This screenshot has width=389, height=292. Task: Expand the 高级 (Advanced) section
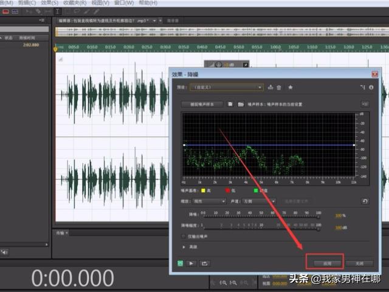click(x=185, y=247)
